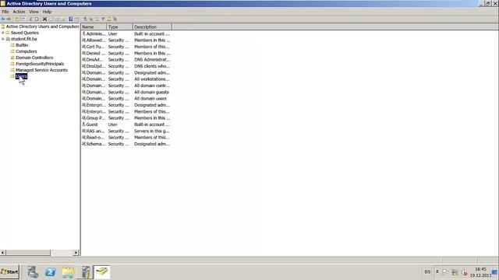This screenshot has height=280, width=499.
Task: Open Help from the blue toolbar icon
Action: (71, 19)
